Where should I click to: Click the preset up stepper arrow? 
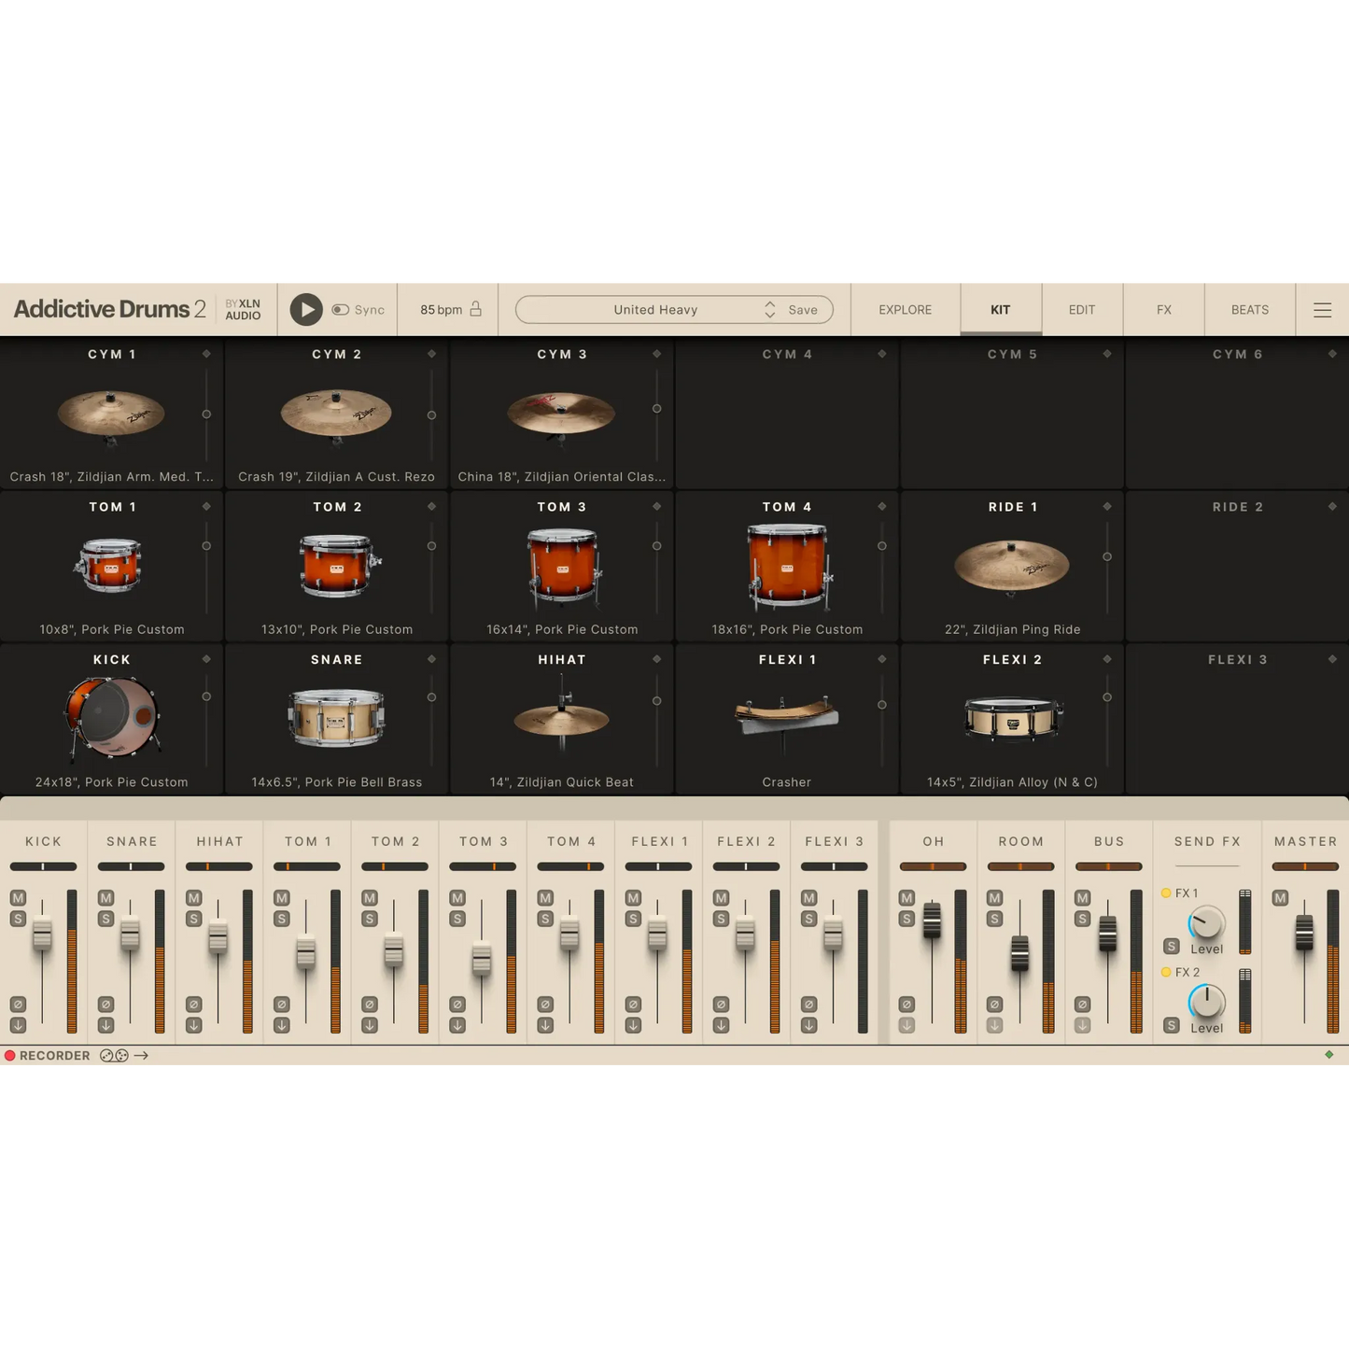769,303
